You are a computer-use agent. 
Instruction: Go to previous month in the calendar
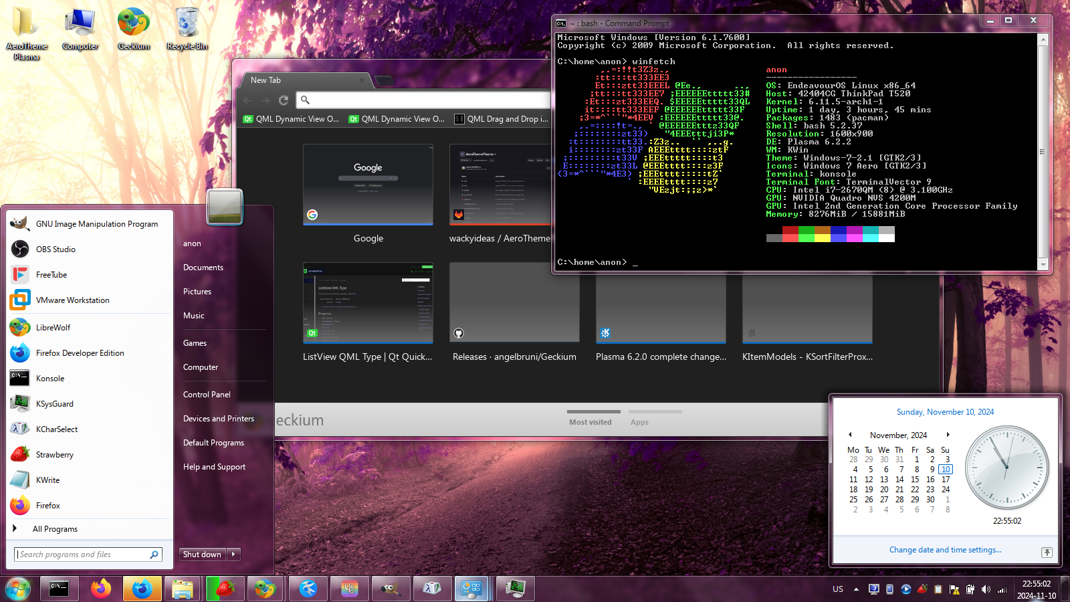click(851, 435)
